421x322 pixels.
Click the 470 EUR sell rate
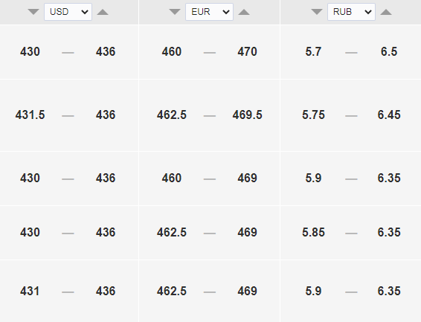(247, 52)
